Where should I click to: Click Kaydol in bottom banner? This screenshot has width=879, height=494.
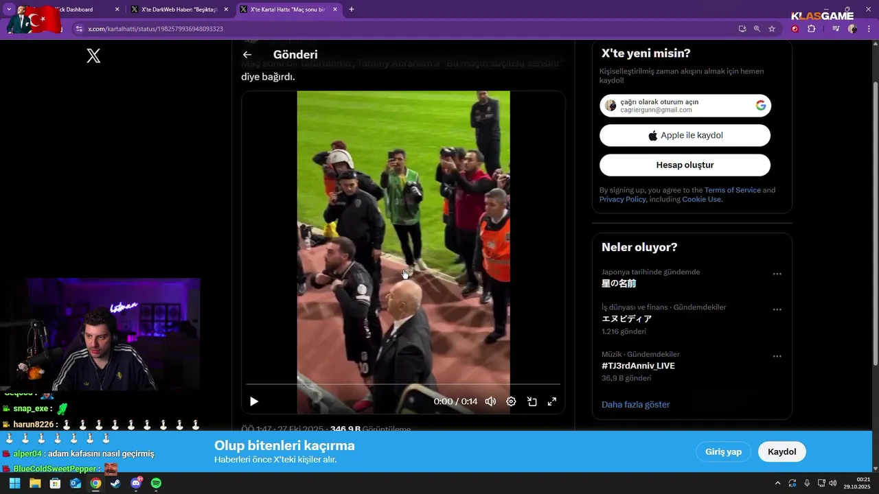tap(781, 451)
